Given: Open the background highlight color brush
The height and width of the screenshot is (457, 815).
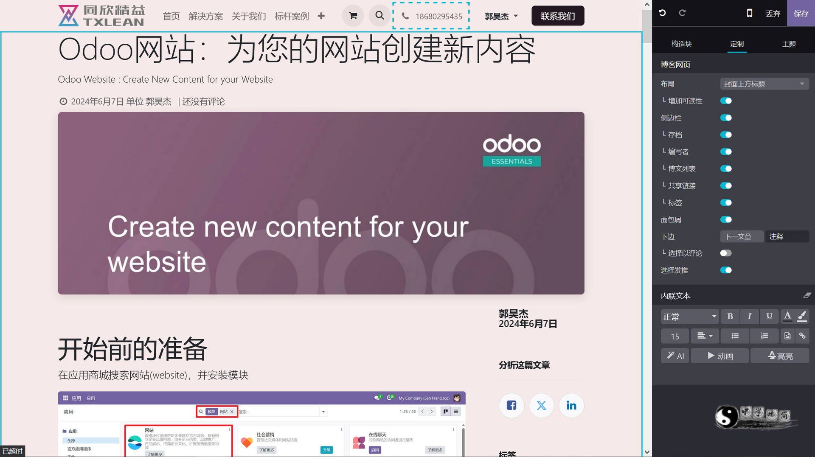Looking at the screenshot, I should click(802, 316).
